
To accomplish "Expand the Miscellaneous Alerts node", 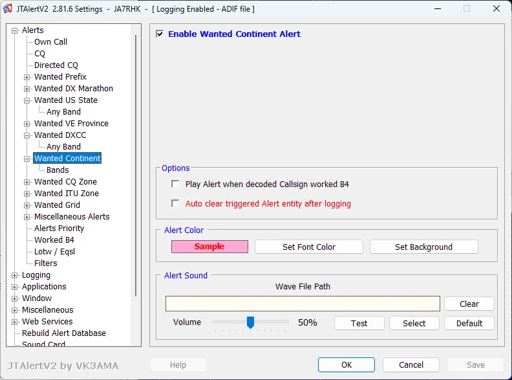I will (x=27, y=217).
